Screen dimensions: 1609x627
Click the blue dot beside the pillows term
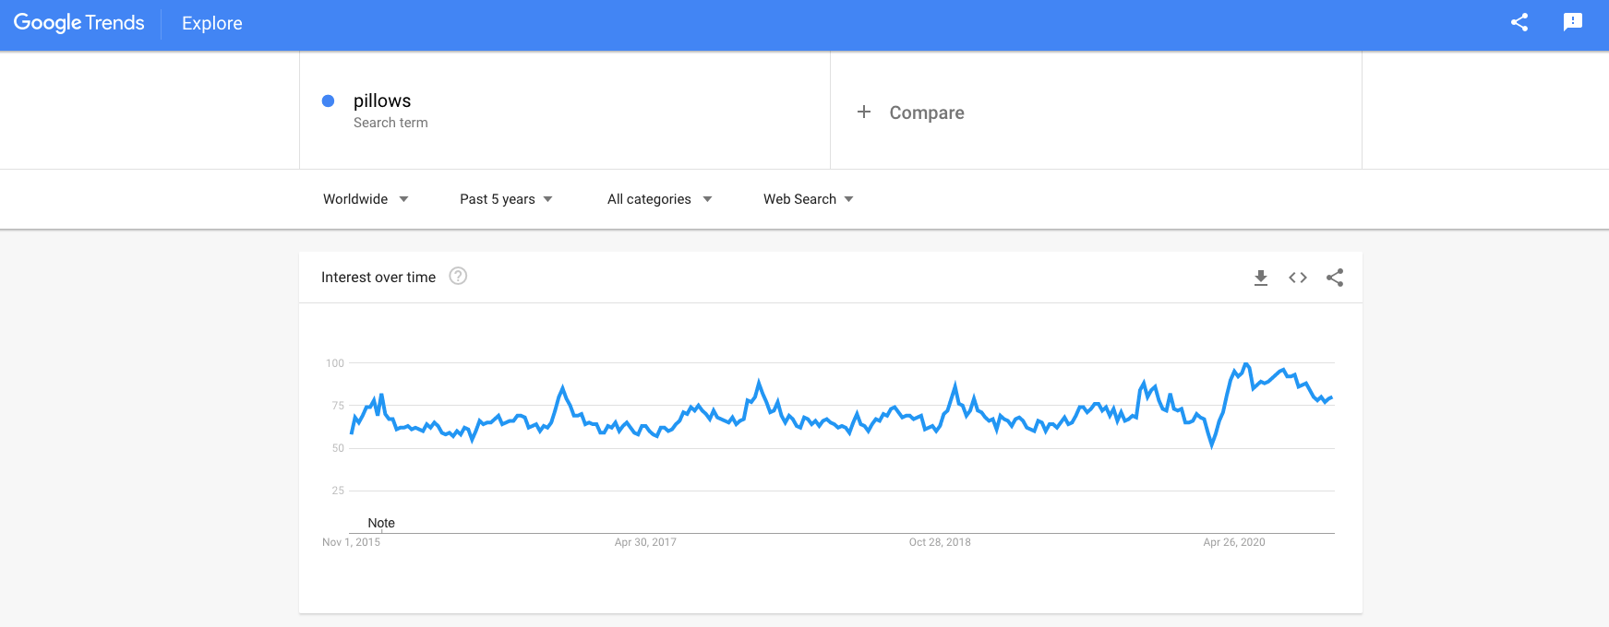coord(328,101)
